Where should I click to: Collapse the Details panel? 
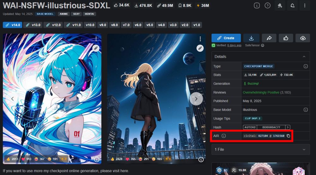coord(304,57)
